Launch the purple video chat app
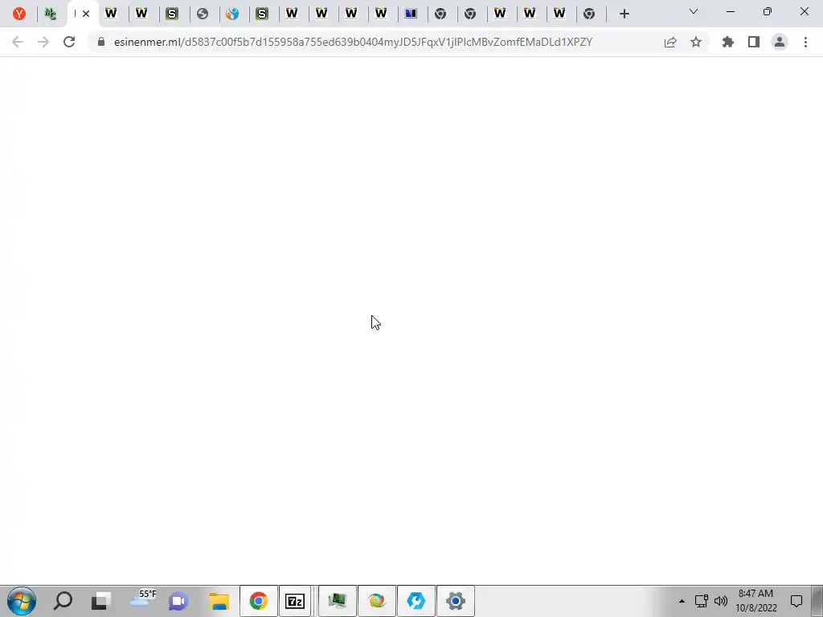The image size is (823, 617). pos(178,601)
